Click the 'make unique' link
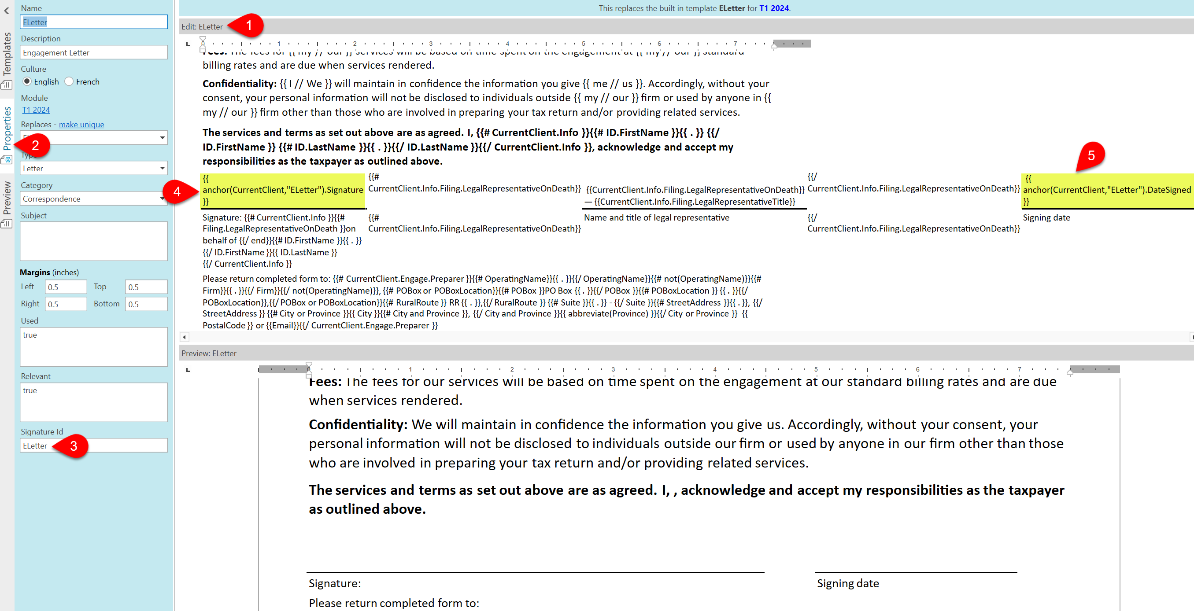This screenshot has width=1194, height=611. point(81,124)
